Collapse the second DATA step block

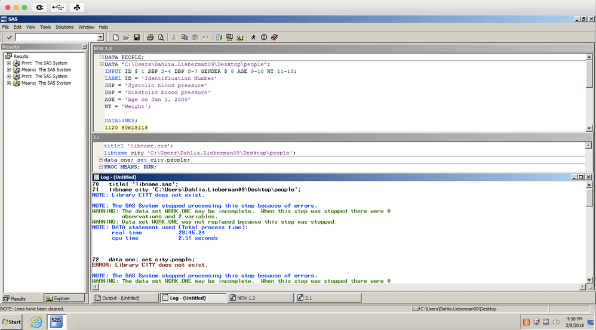[x=102, y=64]
